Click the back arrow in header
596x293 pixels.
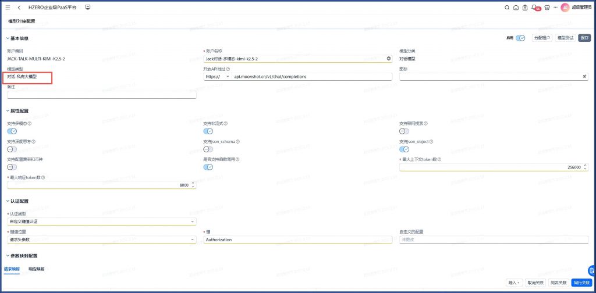coord(19,8)
